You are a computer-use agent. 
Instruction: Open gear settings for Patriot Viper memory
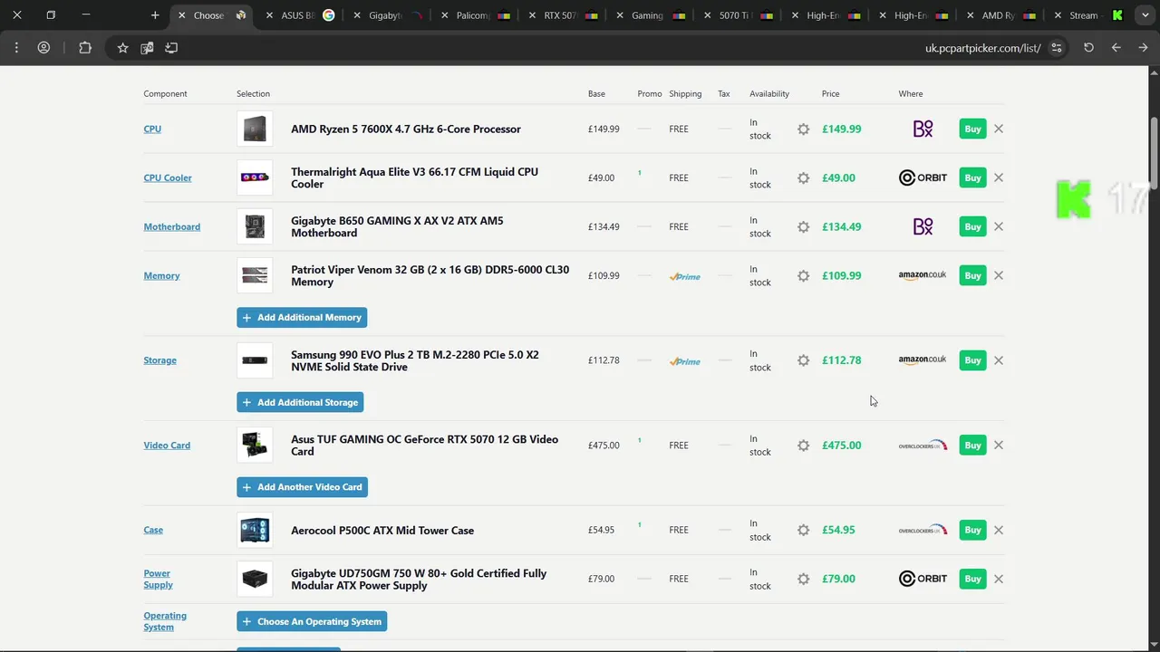point(803,276)
